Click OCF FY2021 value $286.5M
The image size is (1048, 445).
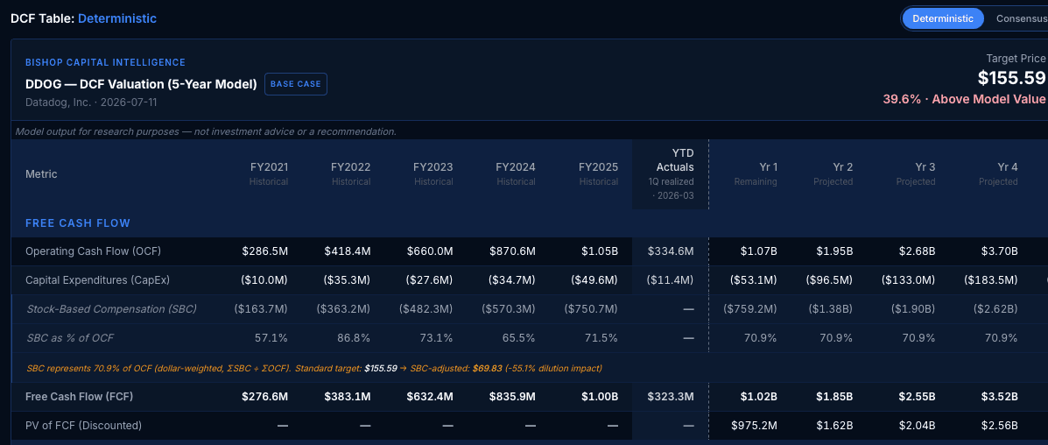point(264,251)
